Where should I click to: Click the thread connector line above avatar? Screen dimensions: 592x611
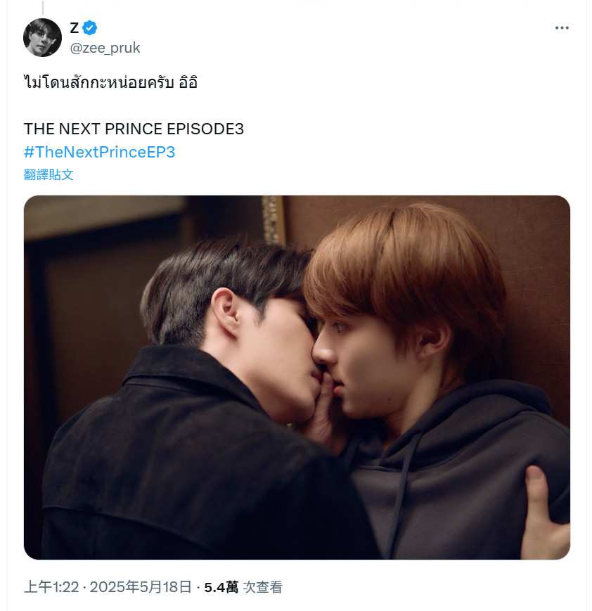(x=42, y=8)
